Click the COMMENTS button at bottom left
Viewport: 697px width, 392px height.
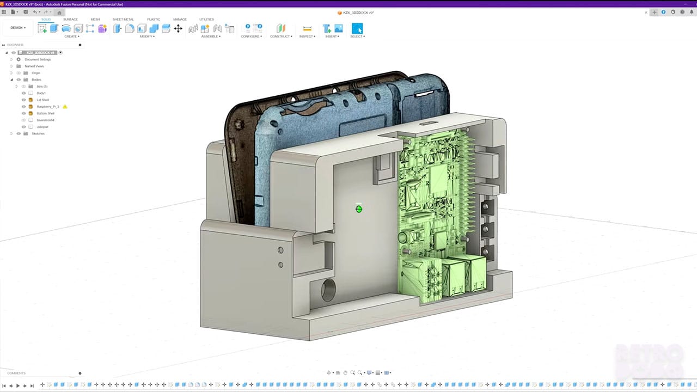tap(16, 373)
